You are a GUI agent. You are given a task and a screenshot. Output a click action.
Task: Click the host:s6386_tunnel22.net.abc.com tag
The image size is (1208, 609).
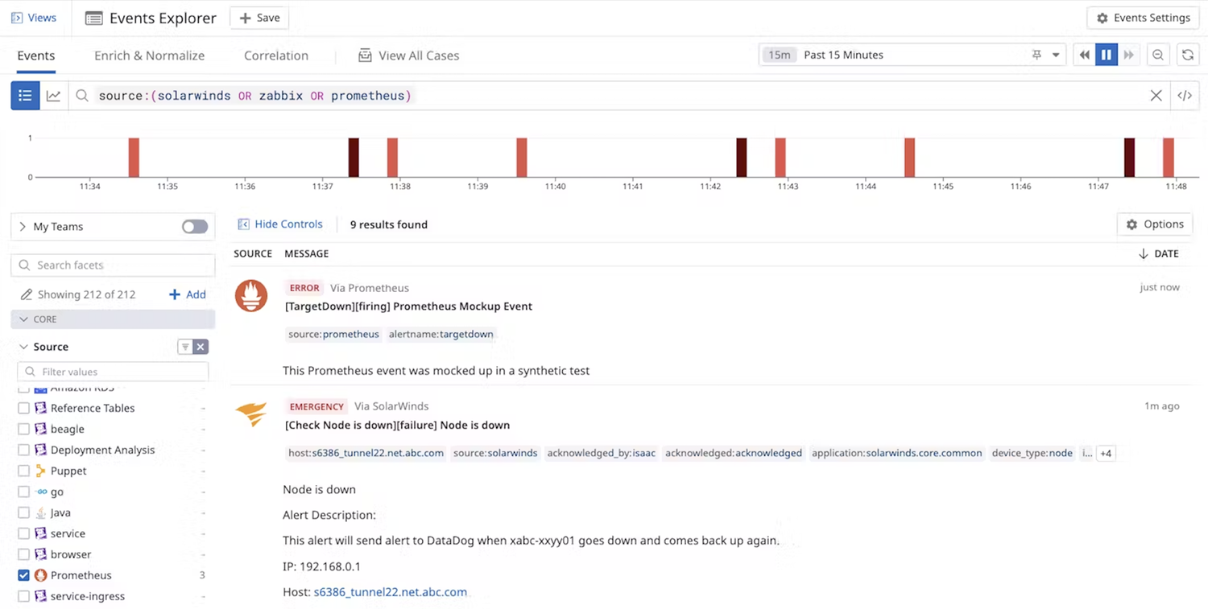(366, 453)
